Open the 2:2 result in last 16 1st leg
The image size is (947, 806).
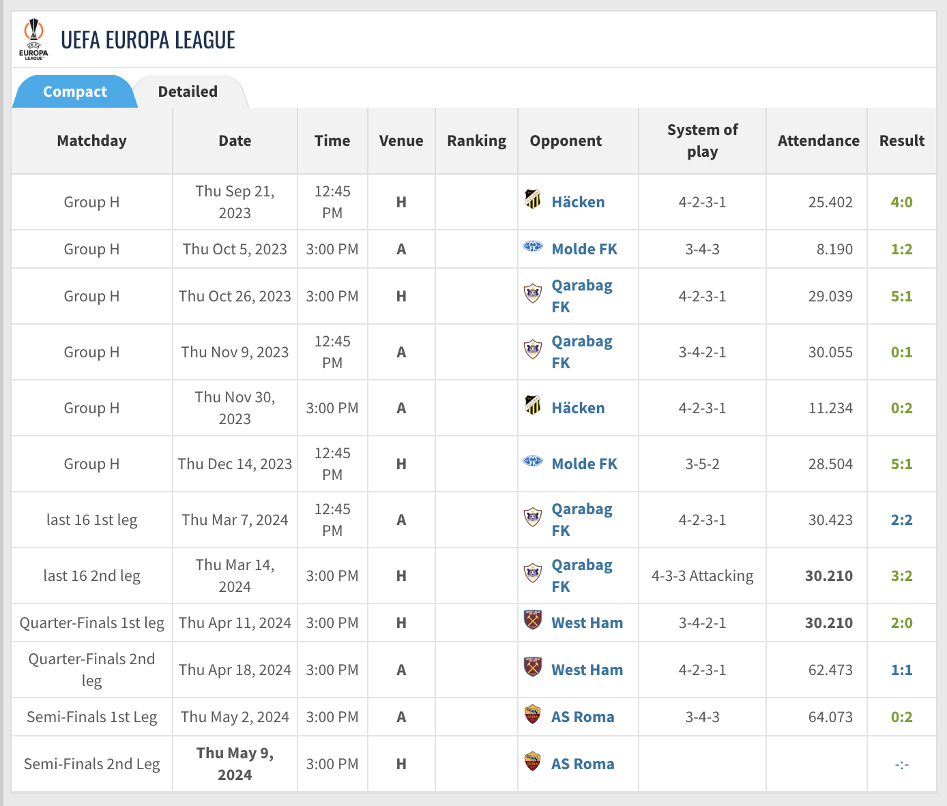coord(901,520)
